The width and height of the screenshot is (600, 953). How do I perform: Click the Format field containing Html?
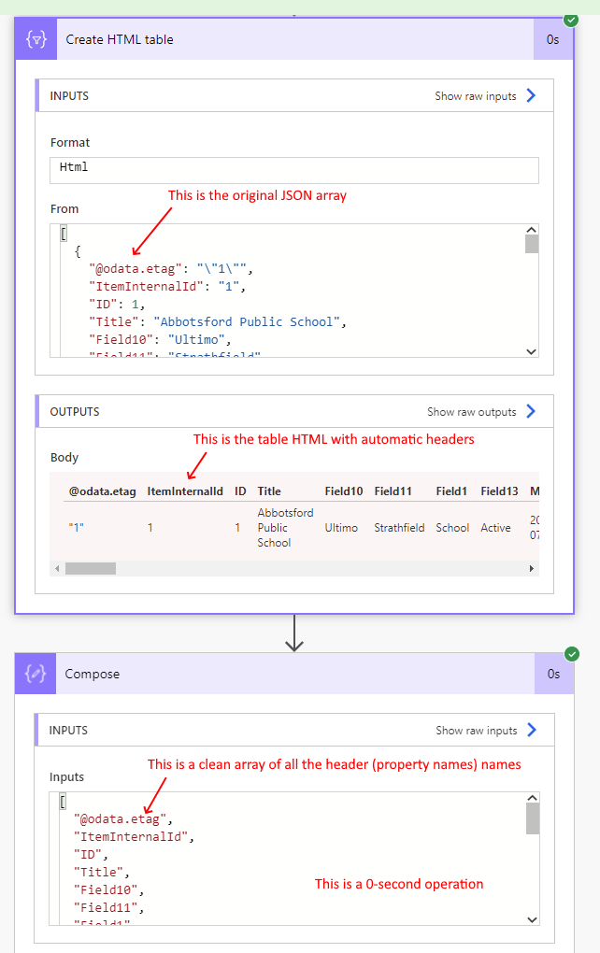(x=294, y=170)
